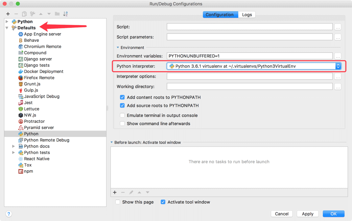Select Pyramid server default
The image size is (352, 221).
39,128
